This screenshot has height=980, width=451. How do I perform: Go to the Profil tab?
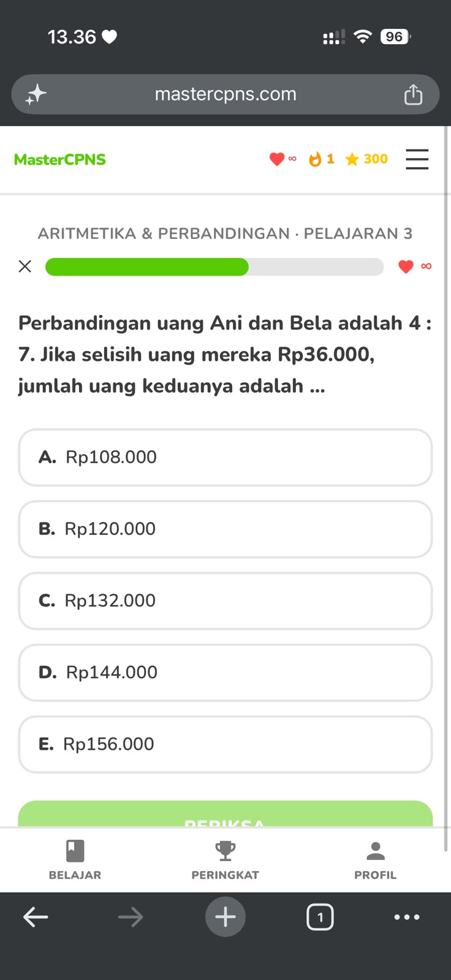(375, 860)
